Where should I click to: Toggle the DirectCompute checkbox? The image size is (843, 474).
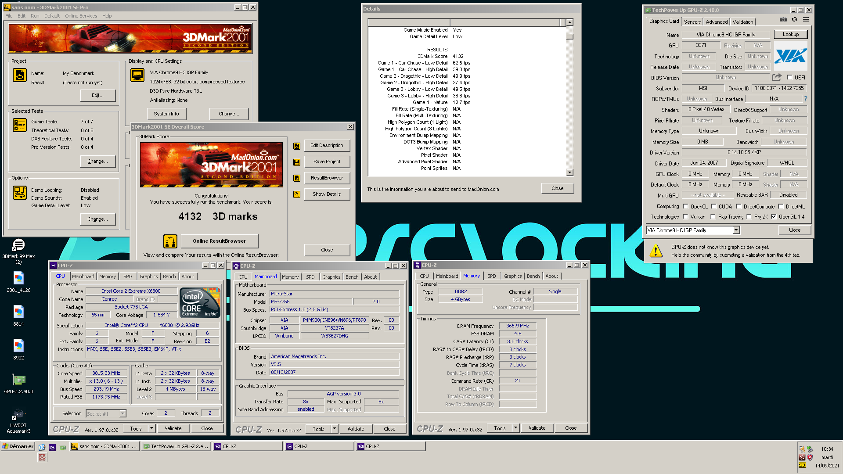739,207
